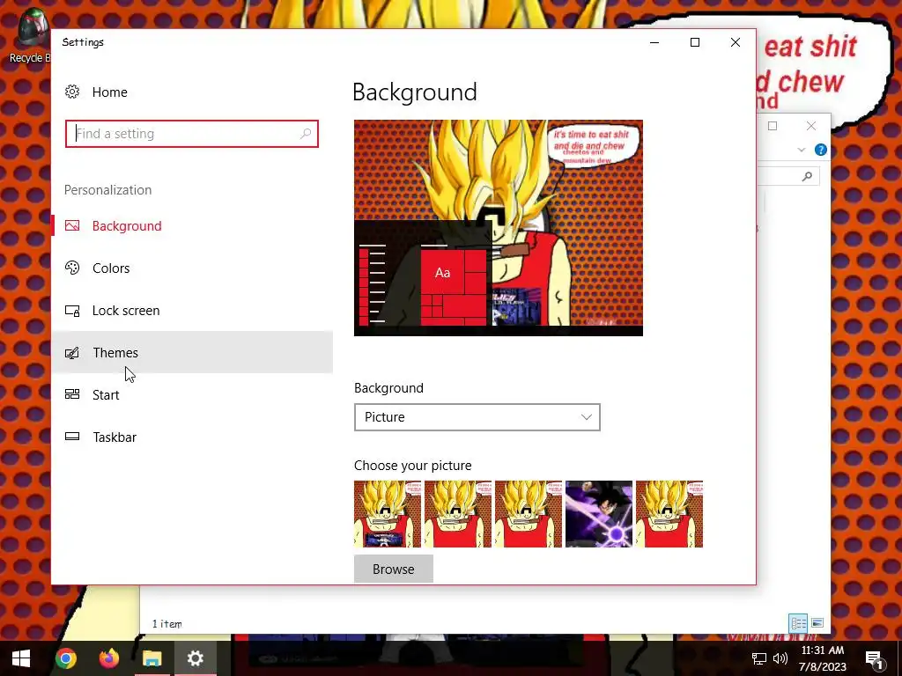Viewport: 902px width, 676px height.
Task: Open volume control tray icon
Action: point(780,658)
